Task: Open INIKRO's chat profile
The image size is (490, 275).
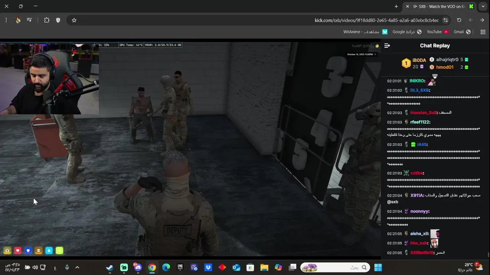Action: 417,81
